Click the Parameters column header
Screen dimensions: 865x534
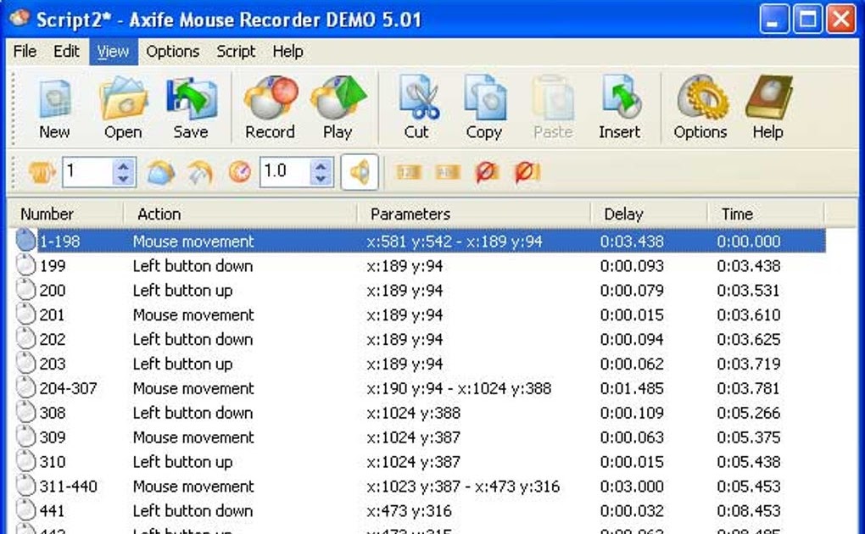(x=474, y=214)
